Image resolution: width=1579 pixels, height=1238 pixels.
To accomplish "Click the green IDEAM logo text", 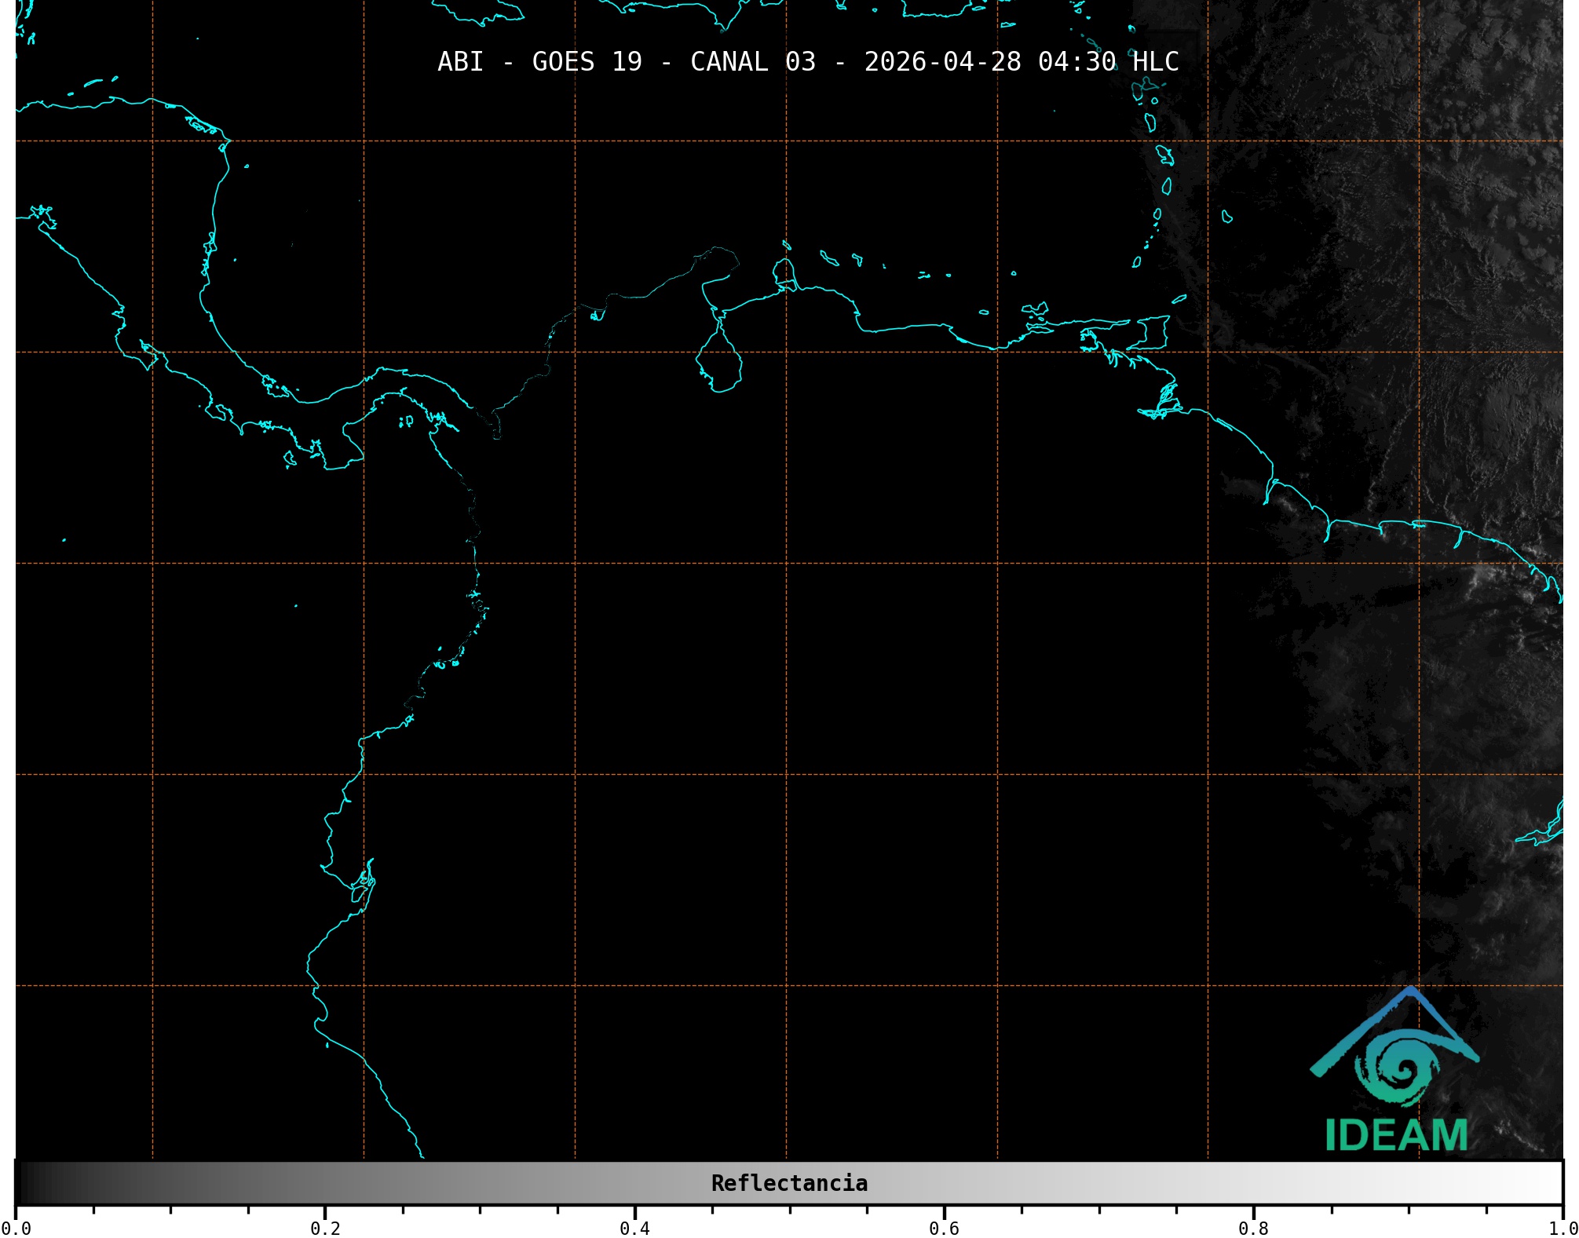I will pyautogui.click(x=1396, y=1135).
